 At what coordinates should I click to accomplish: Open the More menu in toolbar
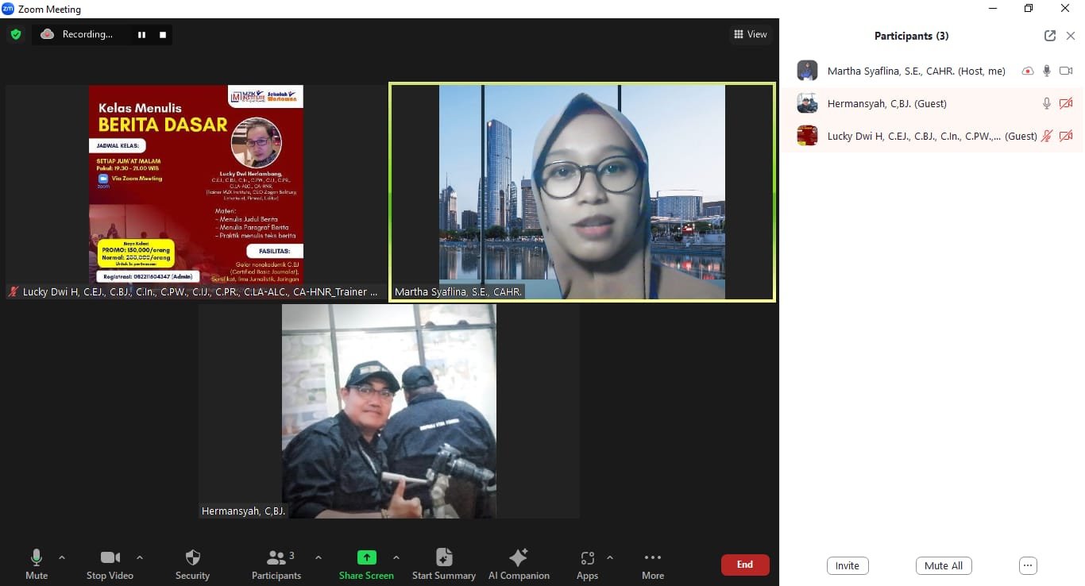coord(653,565)
